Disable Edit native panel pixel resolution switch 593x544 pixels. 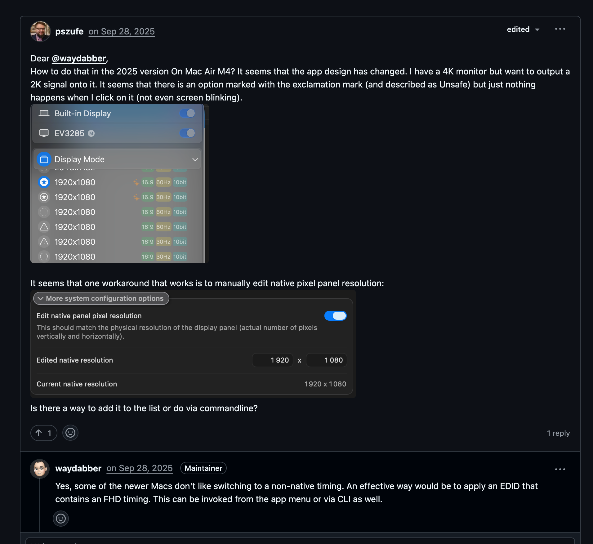point(336,316)
